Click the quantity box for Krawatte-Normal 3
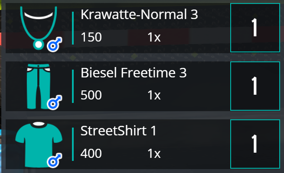284x173 pixels. (255, 28)
